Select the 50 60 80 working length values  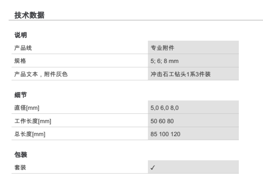tap(162, 121)
